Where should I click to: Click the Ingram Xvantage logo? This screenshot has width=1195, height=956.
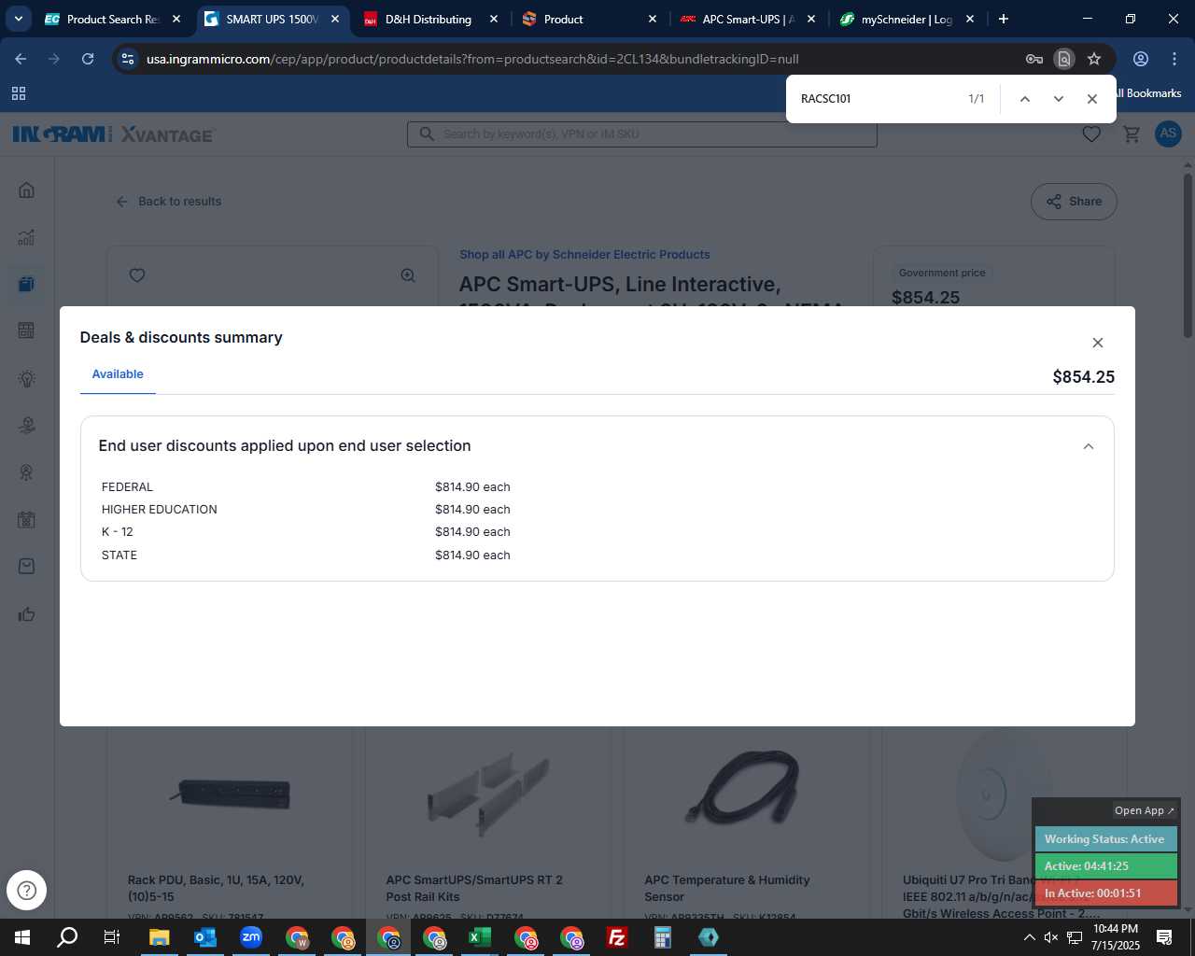tap(113, 134)
